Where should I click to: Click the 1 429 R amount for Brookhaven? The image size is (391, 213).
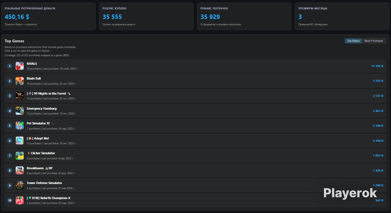378,170
